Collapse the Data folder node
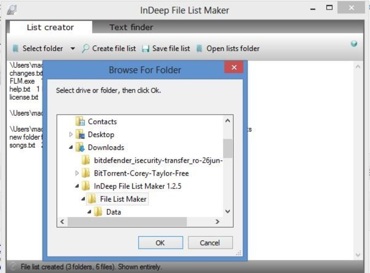This screenshot has height=273, width=370. [89, 212]
